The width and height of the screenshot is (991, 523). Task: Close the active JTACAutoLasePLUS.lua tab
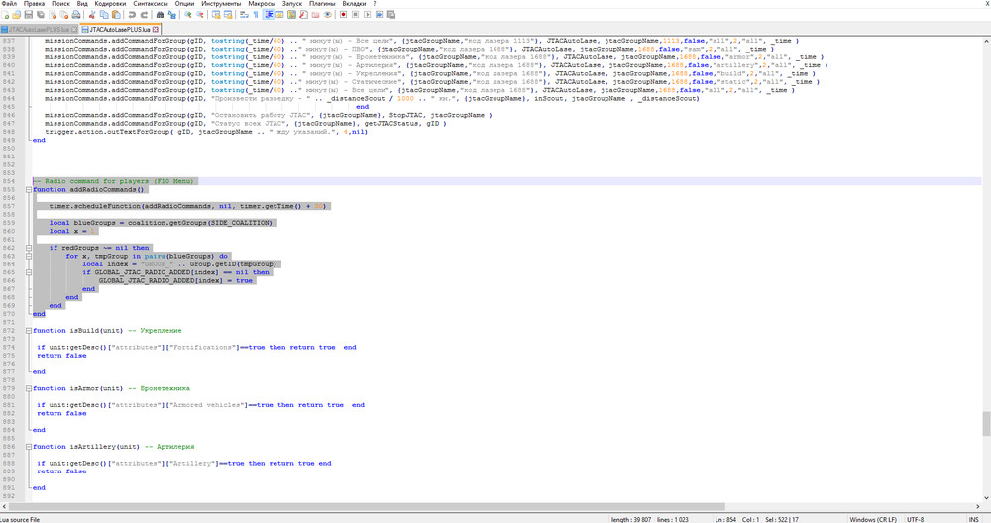155,29
